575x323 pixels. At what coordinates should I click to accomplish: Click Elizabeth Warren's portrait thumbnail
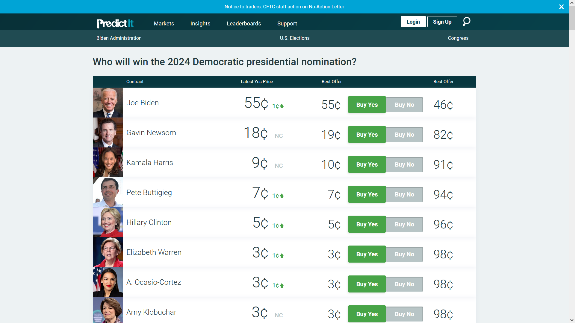pyautogui.click(x=108, y=252)
